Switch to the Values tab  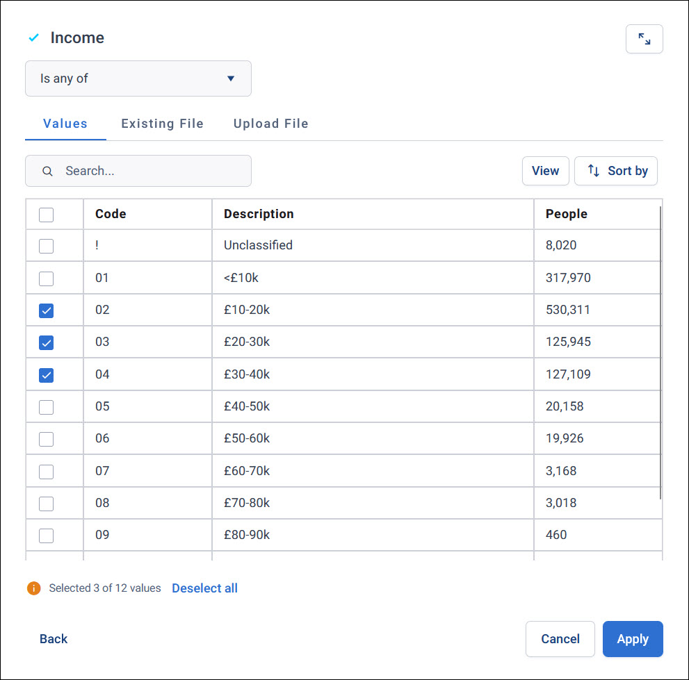point(65,124)
